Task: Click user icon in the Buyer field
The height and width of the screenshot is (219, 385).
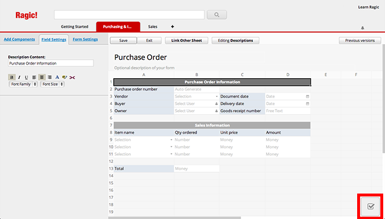Action: click(x=216, y=104)
